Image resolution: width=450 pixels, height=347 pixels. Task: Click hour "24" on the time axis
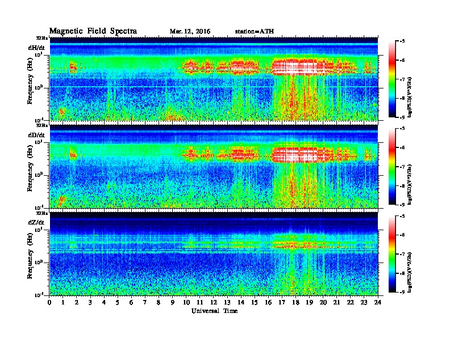[x=378, y=302]
